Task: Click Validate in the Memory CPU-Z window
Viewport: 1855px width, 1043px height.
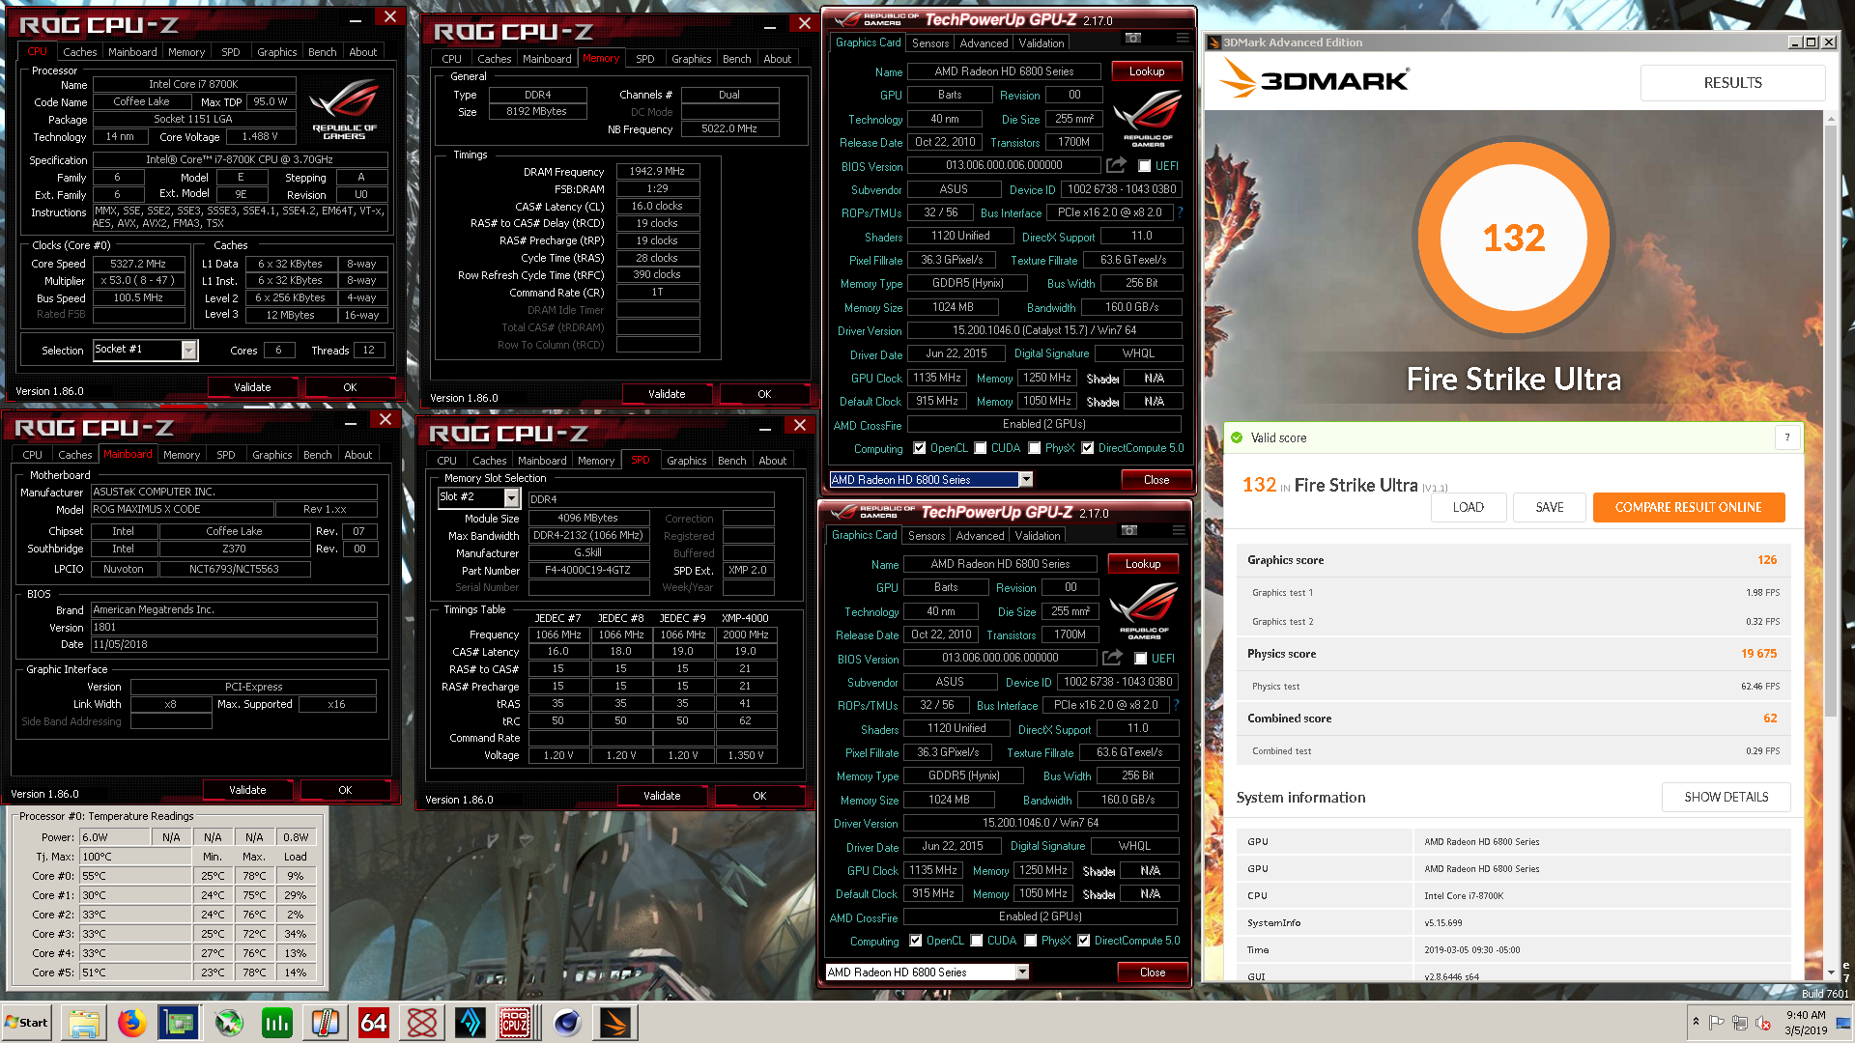Action: click(667, 394)
